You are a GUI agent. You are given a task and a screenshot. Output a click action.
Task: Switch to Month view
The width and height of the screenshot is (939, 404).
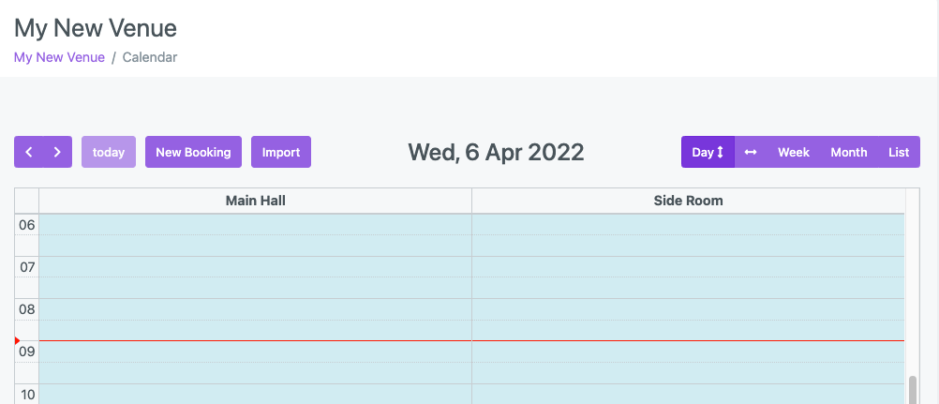[848, 152]
